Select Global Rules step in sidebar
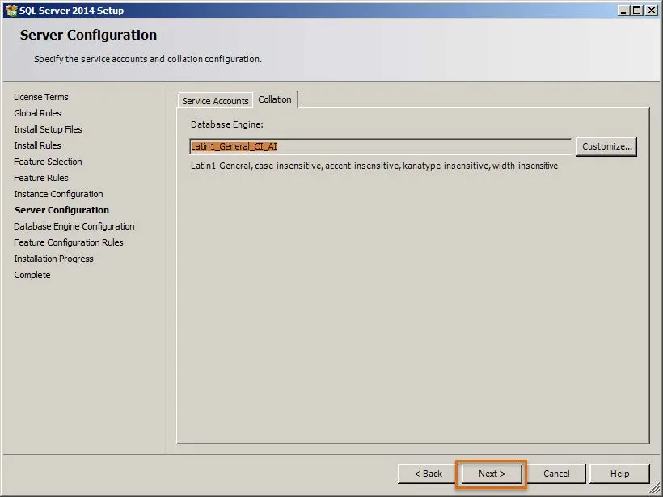The width and height of the screenshot is (663, 497). (x=37, y=113)
